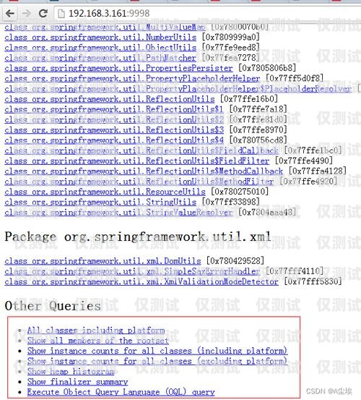Open All classes including platform query
The width and height of the screenshot is (361, 400).
(x=96, y=331)
